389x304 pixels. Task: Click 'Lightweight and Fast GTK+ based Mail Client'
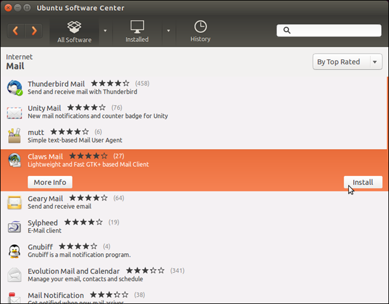coord(88,165)
